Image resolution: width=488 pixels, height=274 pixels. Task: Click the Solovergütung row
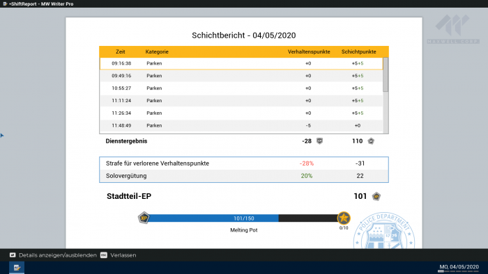tap(244, 176)
